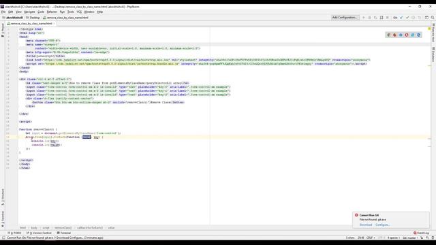This screenshot has height=245, width=436.
Task: Click the Run green arrow toolbar icon
Action: [363, 18]
